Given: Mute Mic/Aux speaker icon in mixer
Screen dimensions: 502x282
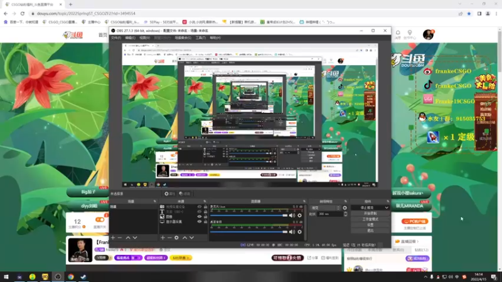Looking at the screenshot, I should pyautogui.click(x=292, y=216).
